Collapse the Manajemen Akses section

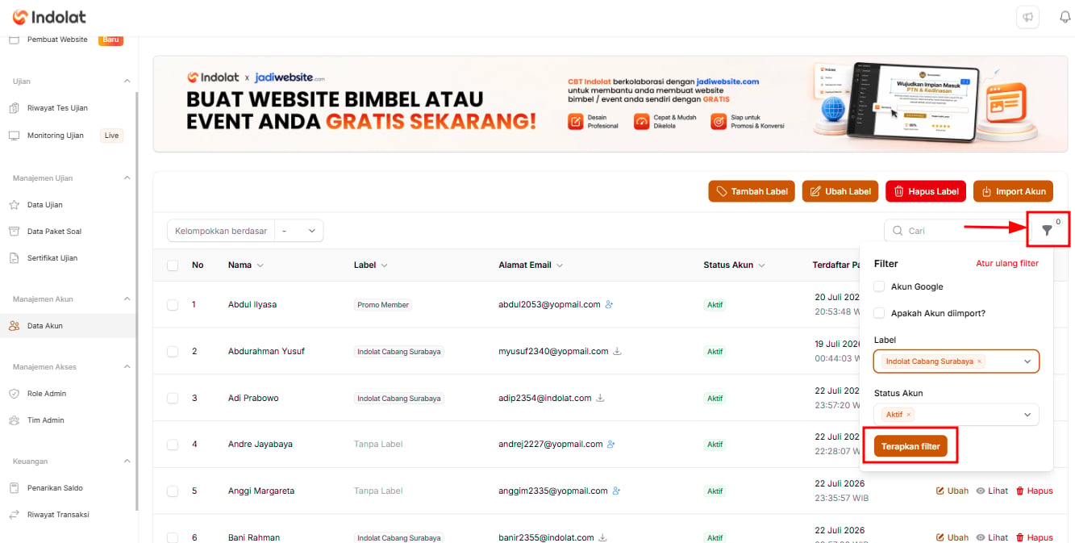pyautogui.click(x=127, y=367)
